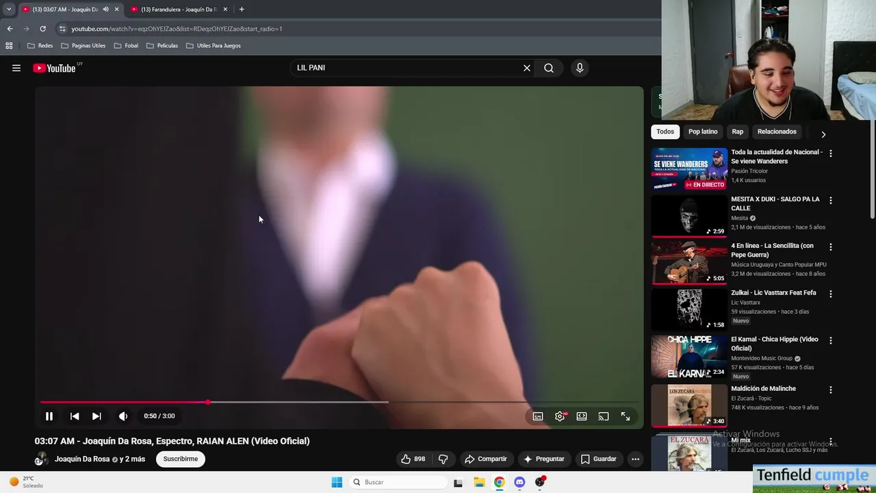Open options for Toda la actualidad de Nacional
Image resolution: width=876 pixels, height=493 pixels.
coord(831,153)
